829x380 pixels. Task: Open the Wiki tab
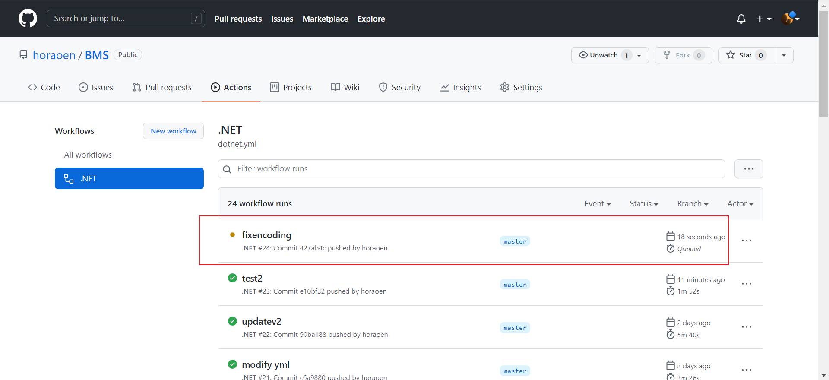point(345,87)
